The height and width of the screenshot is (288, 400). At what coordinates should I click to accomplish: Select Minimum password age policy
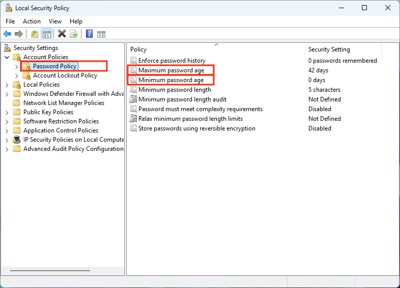(171, 80)
